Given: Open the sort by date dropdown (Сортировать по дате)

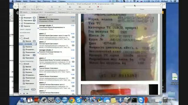Looking at the screenshot, I should coord(46,15).
